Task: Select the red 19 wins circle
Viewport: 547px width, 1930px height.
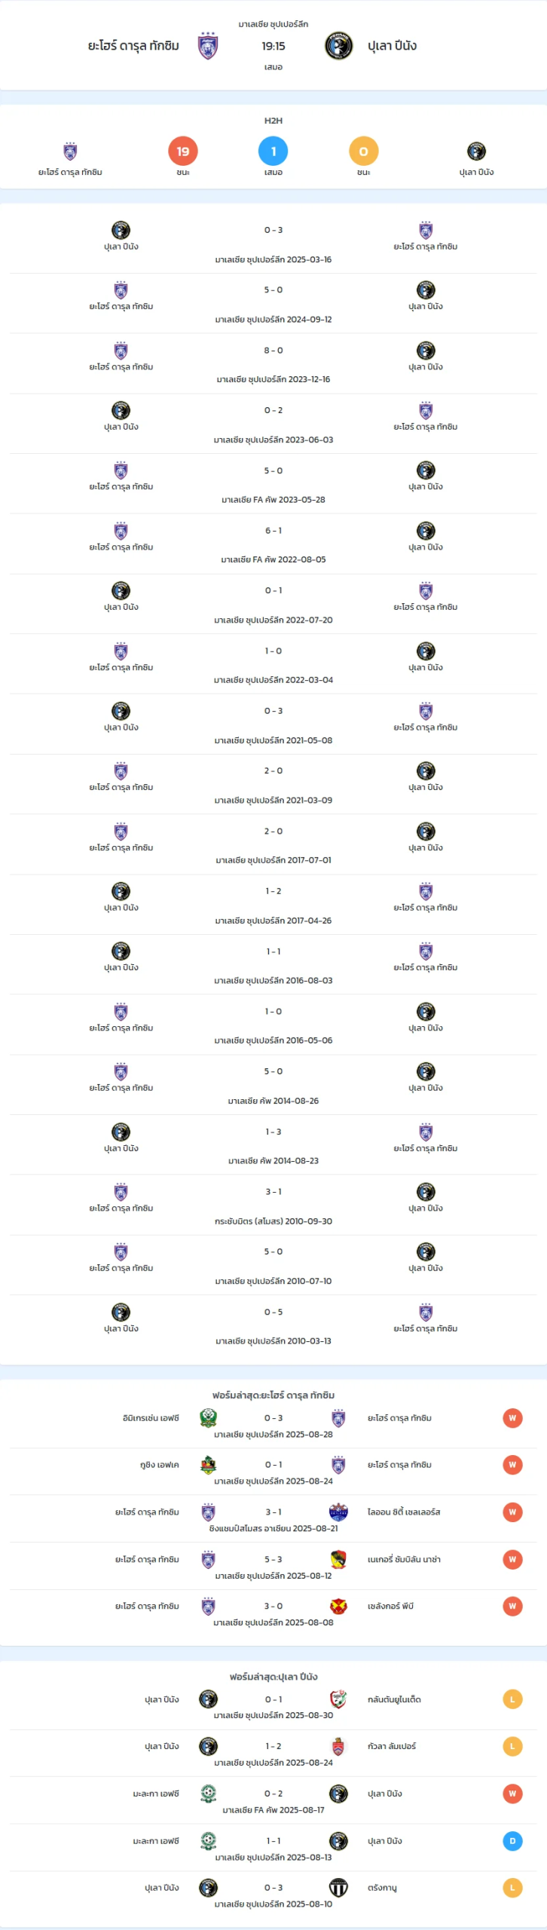Action: coord(183,152)
